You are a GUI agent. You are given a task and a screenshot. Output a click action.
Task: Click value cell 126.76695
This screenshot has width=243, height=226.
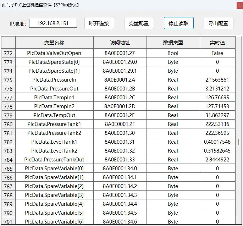pos(217,98)
